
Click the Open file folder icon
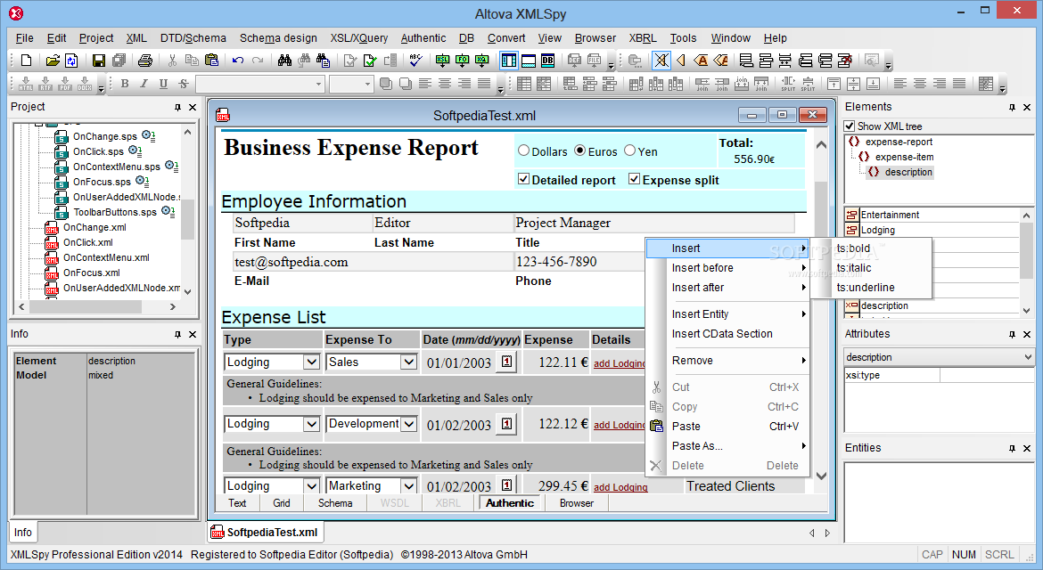(53, 61)
